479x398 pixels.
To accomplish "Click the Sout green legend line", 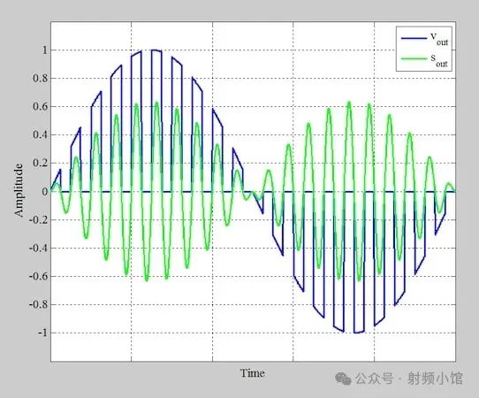I will point(414,58).
